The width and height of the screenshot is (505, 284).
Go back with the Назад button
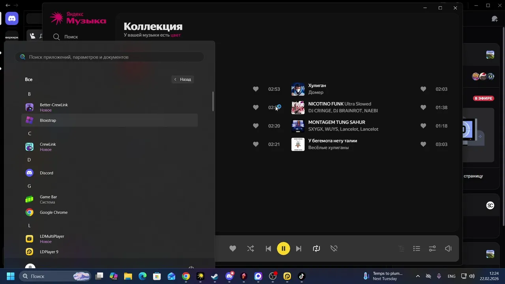[183, 79]
